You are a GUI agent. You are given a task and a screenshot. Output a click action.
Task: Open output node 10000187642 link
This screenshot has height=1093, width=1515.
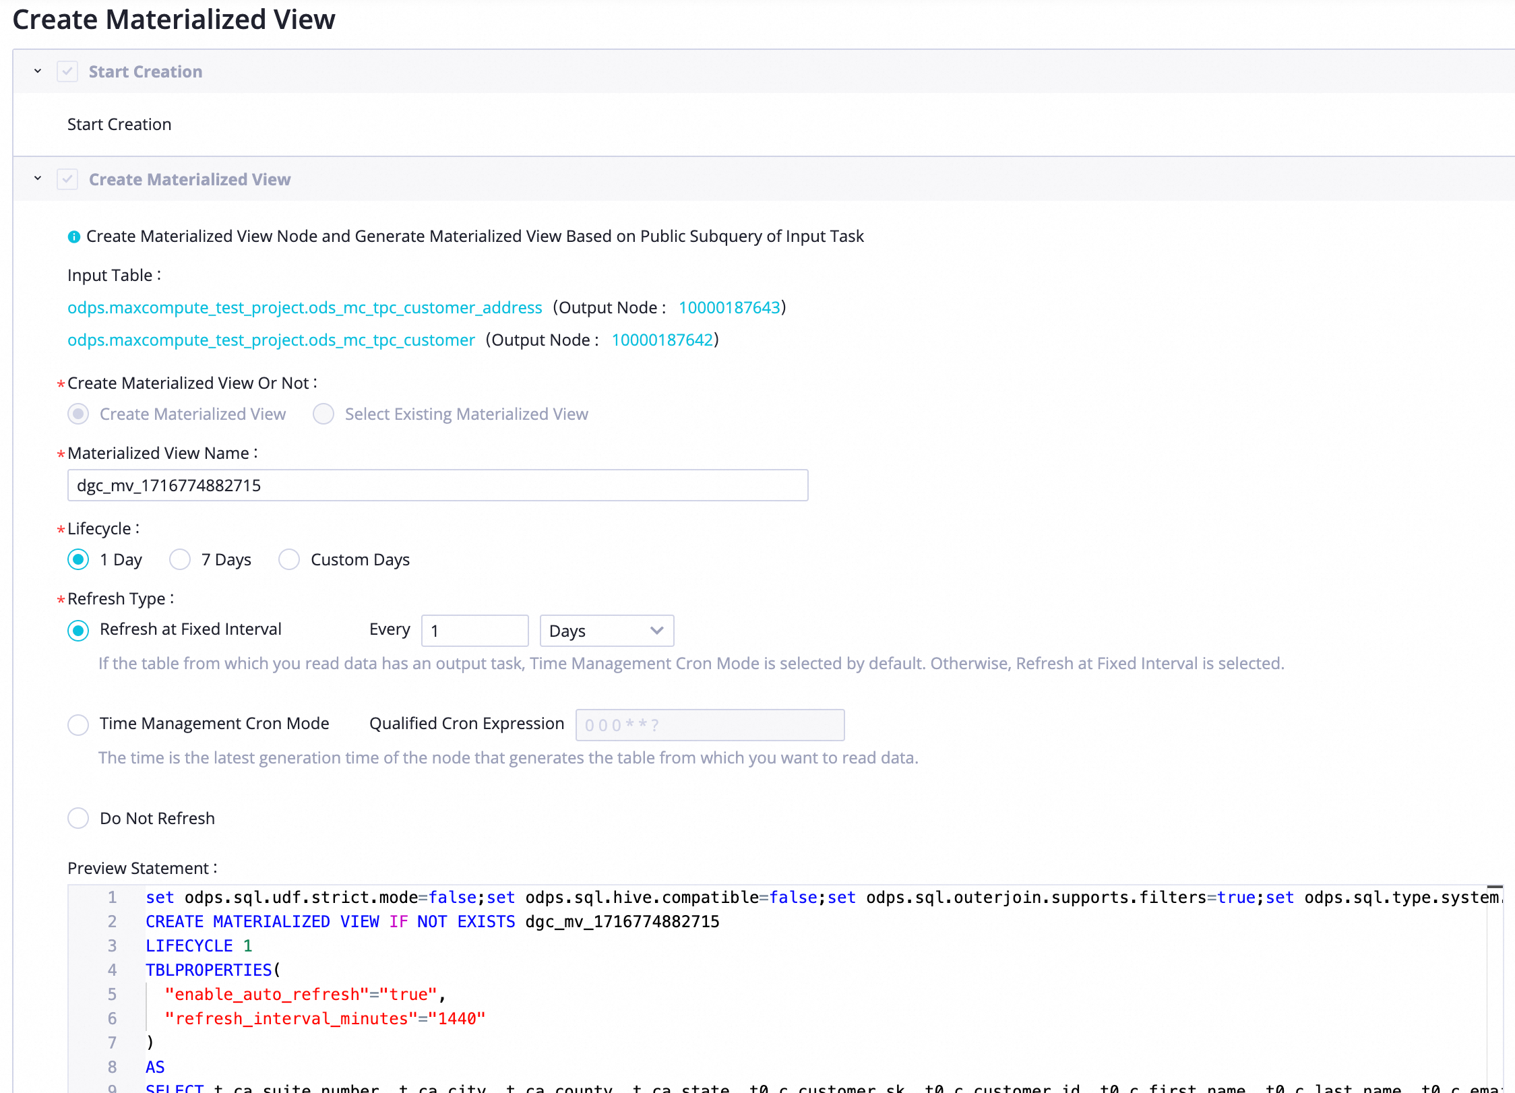pos(662,340)
